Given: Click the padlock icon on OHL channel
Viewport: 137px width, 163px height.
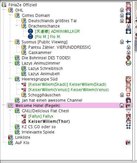Looking at the screenshot, I should [122, 10].
